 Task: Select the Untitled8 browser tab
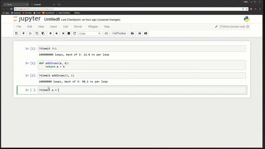pyautogui.click(x=42, y=5)
